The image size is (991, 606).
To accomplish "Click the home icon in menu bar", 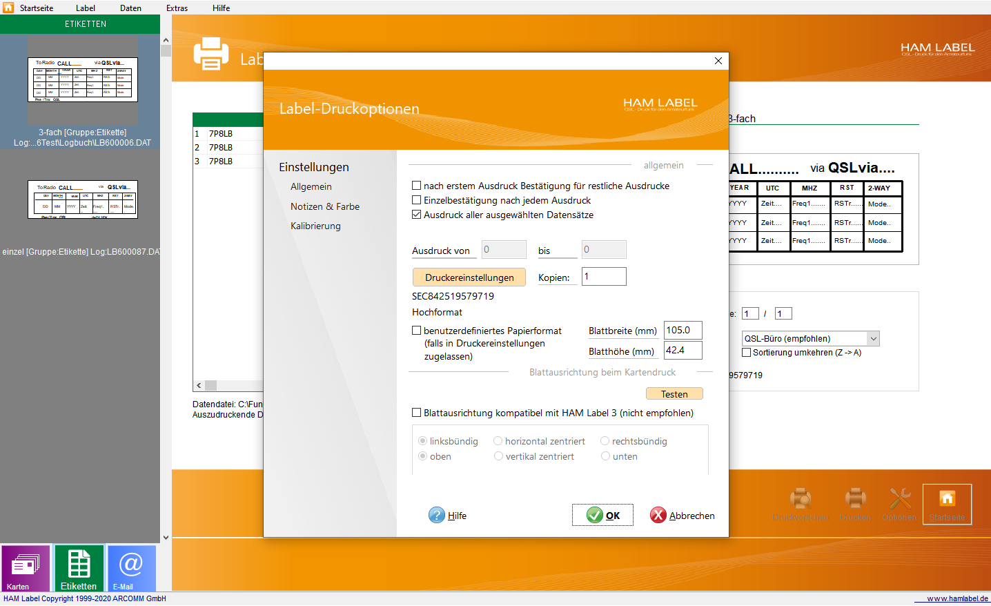I will pos(8,8).
